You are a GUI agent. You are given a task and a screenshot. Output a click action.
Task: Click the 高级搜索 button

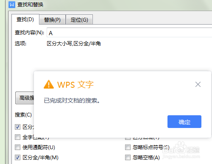click(25, 98)
